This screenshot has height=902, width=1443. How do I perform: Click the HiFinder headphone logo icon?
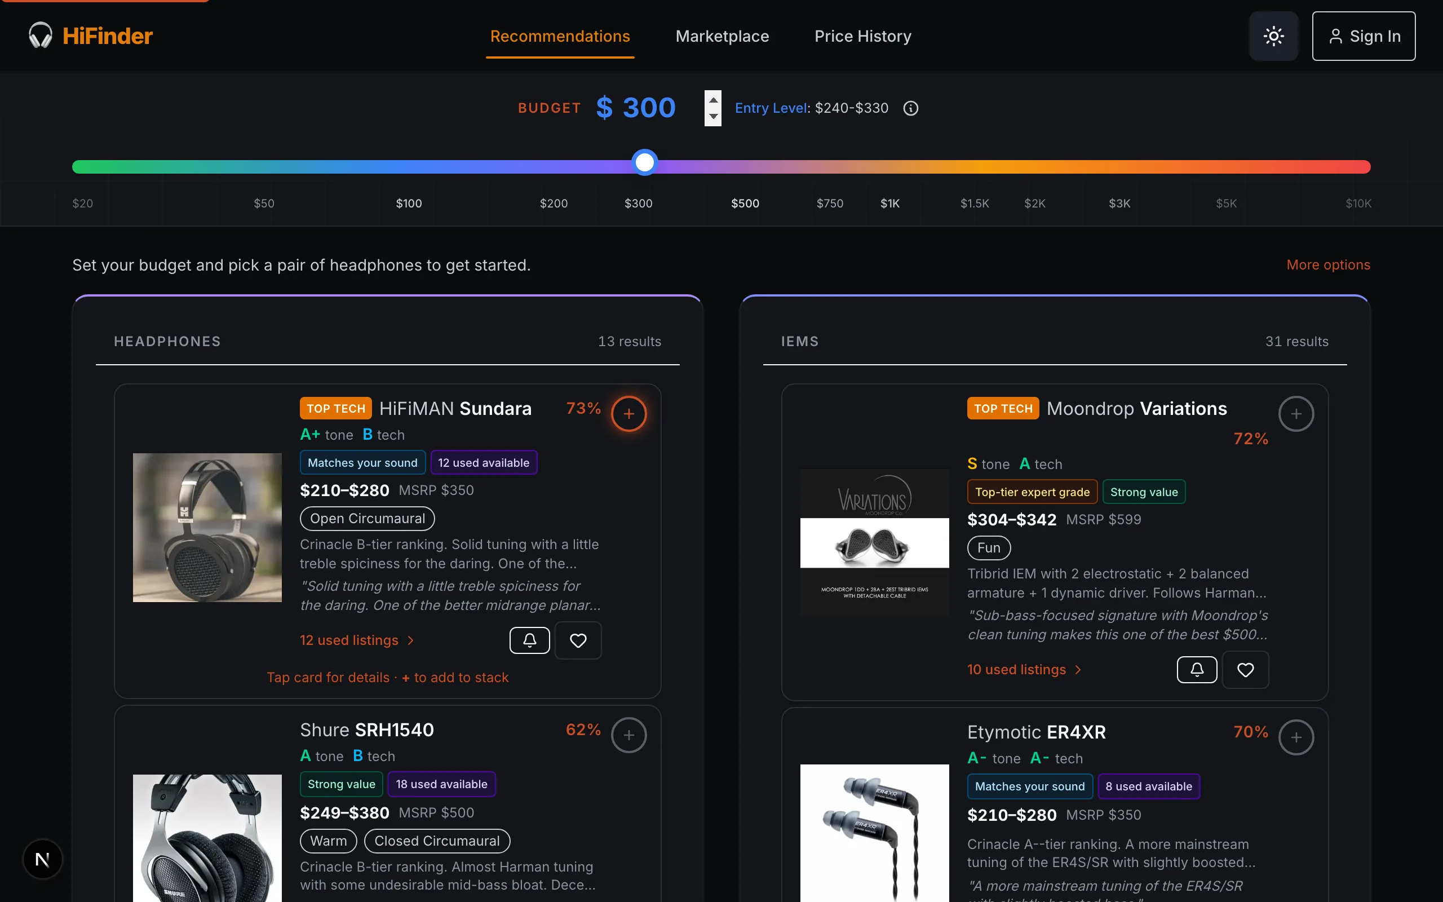41,36
